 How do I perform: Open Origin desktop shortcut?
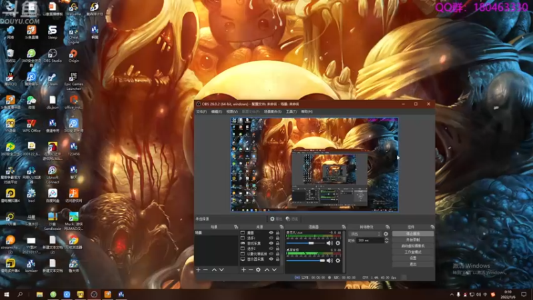click(73, 56)
